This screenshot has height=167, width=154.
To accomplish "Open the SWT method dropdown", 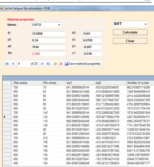I will click(130, 24).
